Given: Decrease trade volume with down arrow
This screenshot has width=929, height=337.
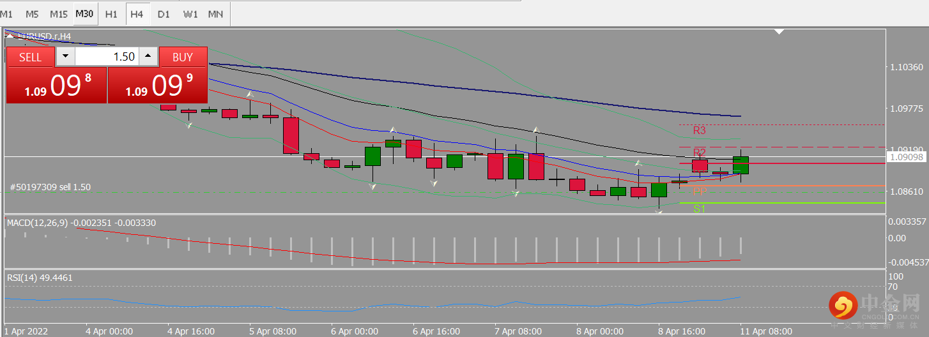Looking at the screenshot, I should pos(65,56).
